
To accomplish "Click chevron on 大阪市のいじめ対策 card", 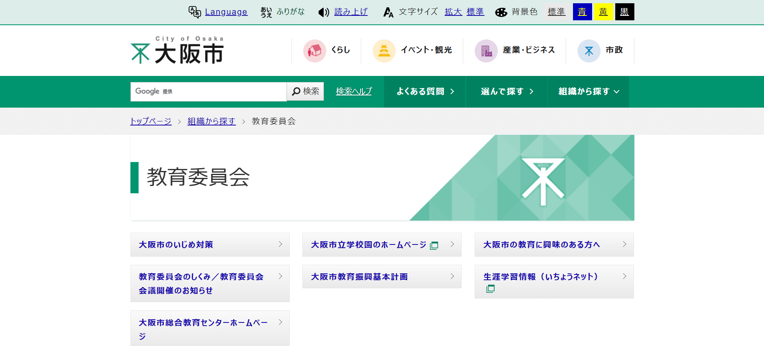I will point(280,244).
